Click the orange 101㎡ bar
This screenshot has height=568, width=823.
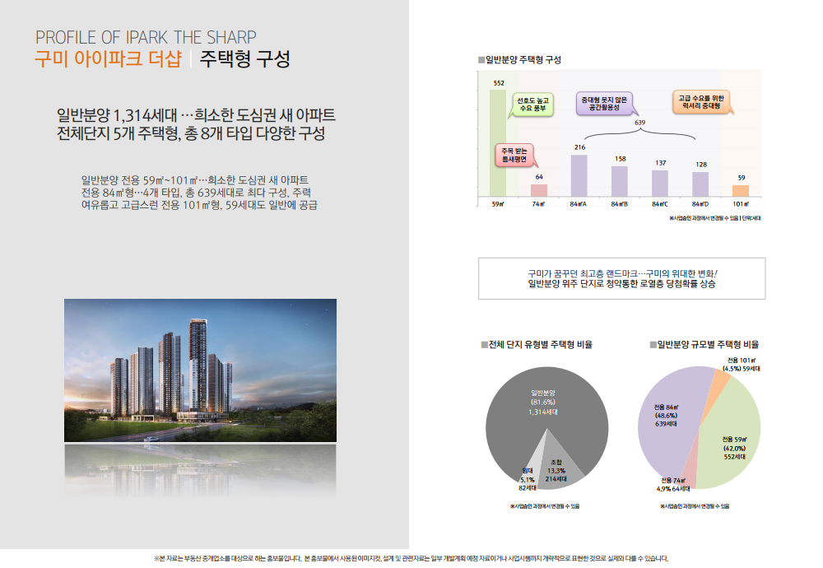click(x=741, y=191)
